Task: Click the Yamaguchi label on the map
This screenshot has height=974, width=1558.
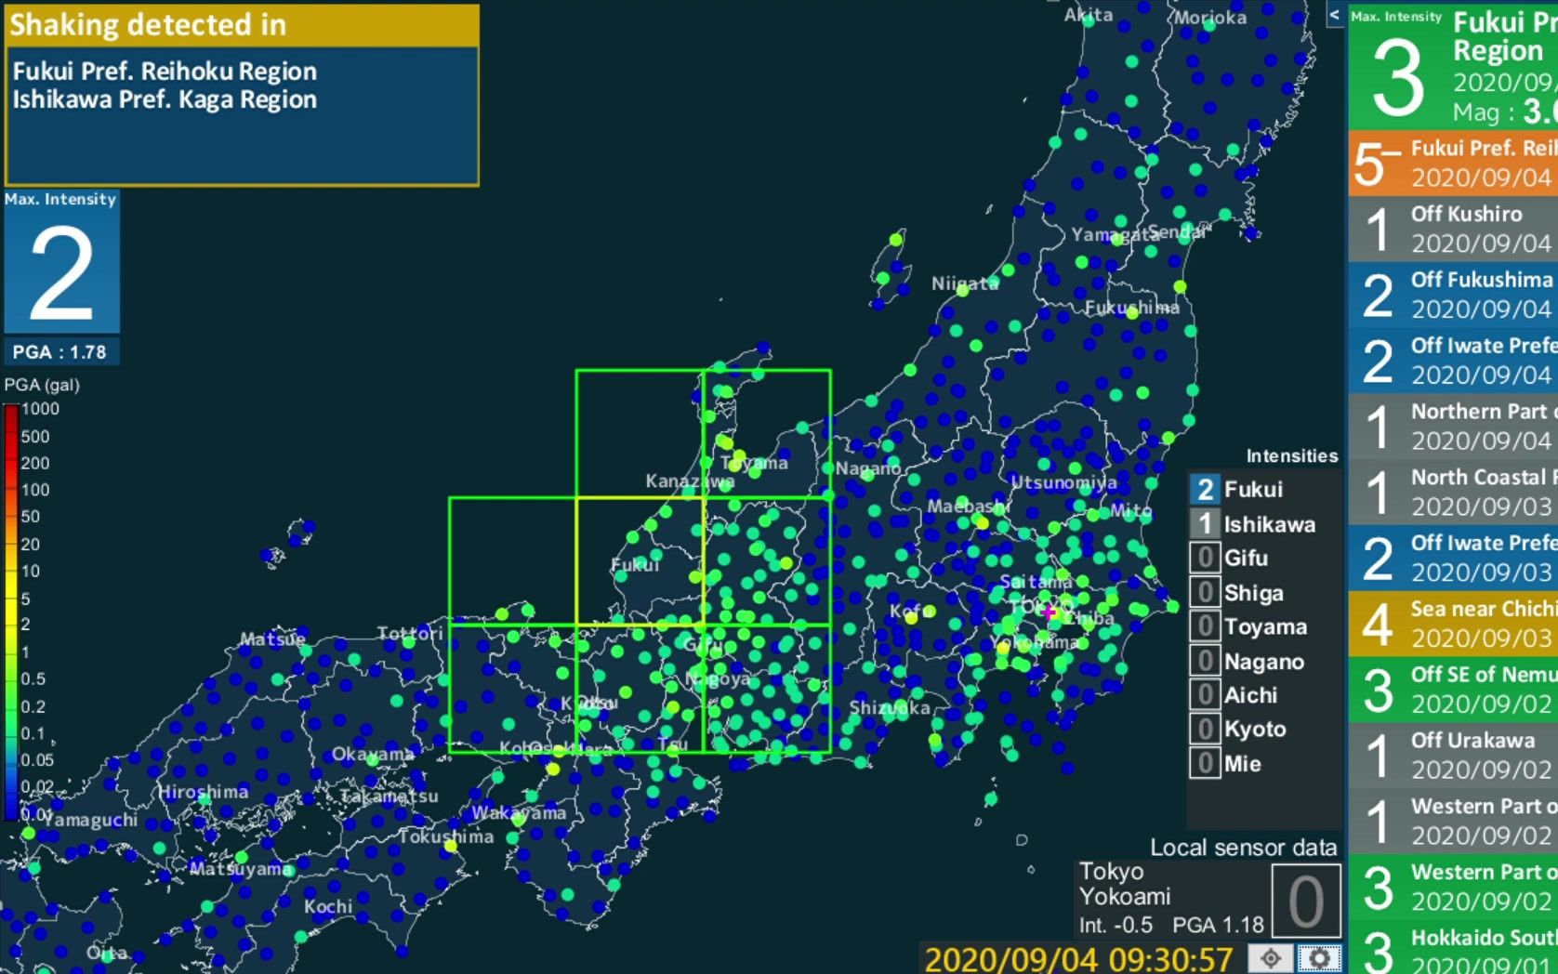Action: click(x=89, y=820)
